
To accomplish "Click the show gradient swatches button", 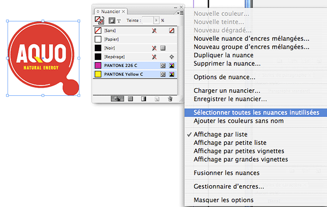I will (x=143, y=99).
